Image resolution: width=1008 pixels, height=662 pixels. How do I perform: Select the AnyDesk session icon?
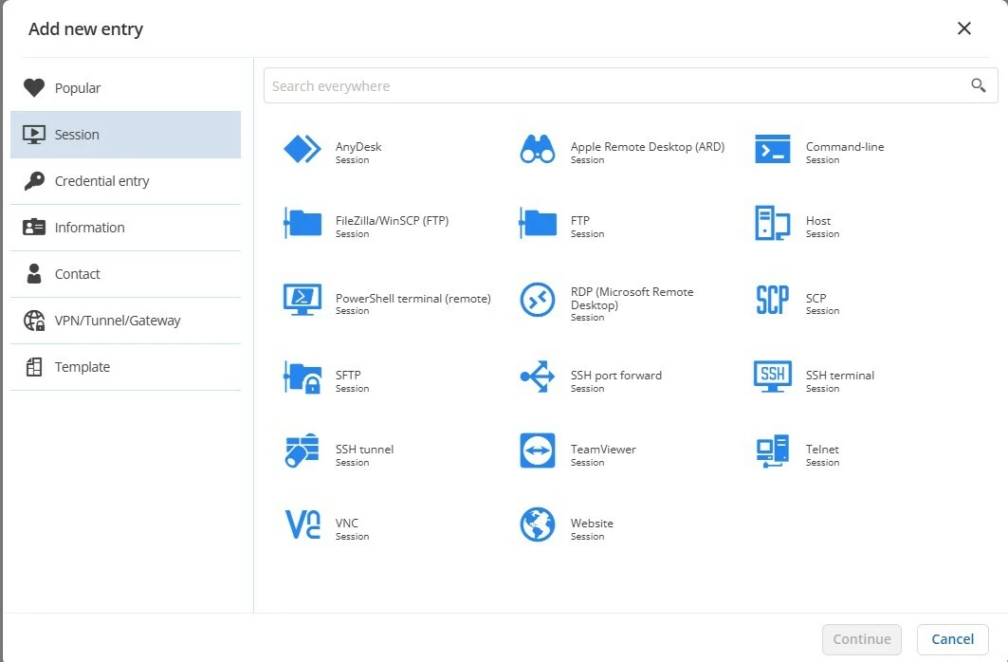(302, 149)
